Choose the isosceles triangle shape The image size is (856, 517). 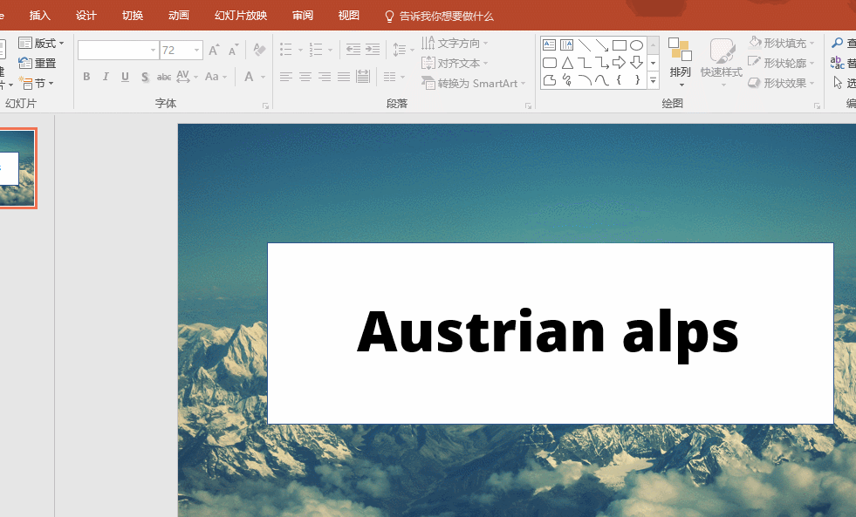click(x=567, y=63)
